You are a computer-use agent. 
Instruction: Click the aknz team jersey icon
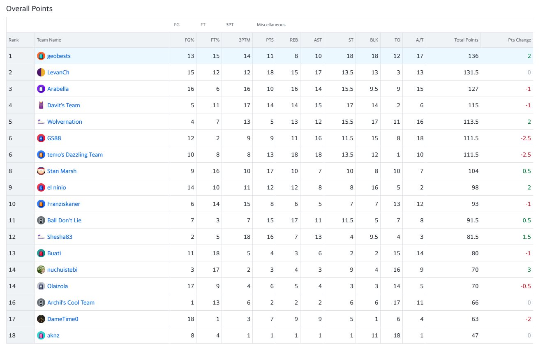coord(41,335)
